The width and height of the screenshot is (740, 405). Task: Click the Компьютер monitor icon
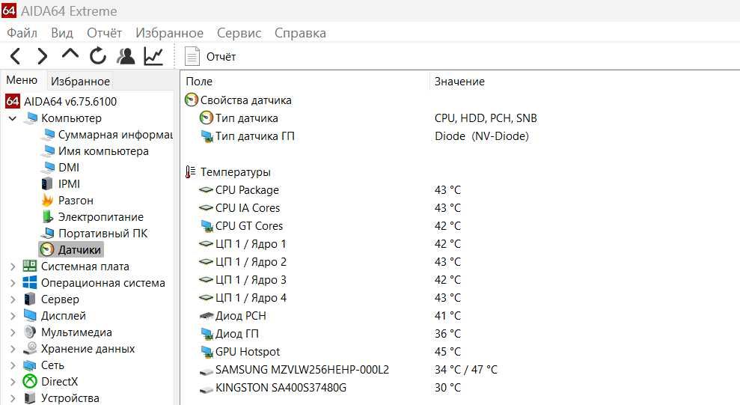click(31, 118)
